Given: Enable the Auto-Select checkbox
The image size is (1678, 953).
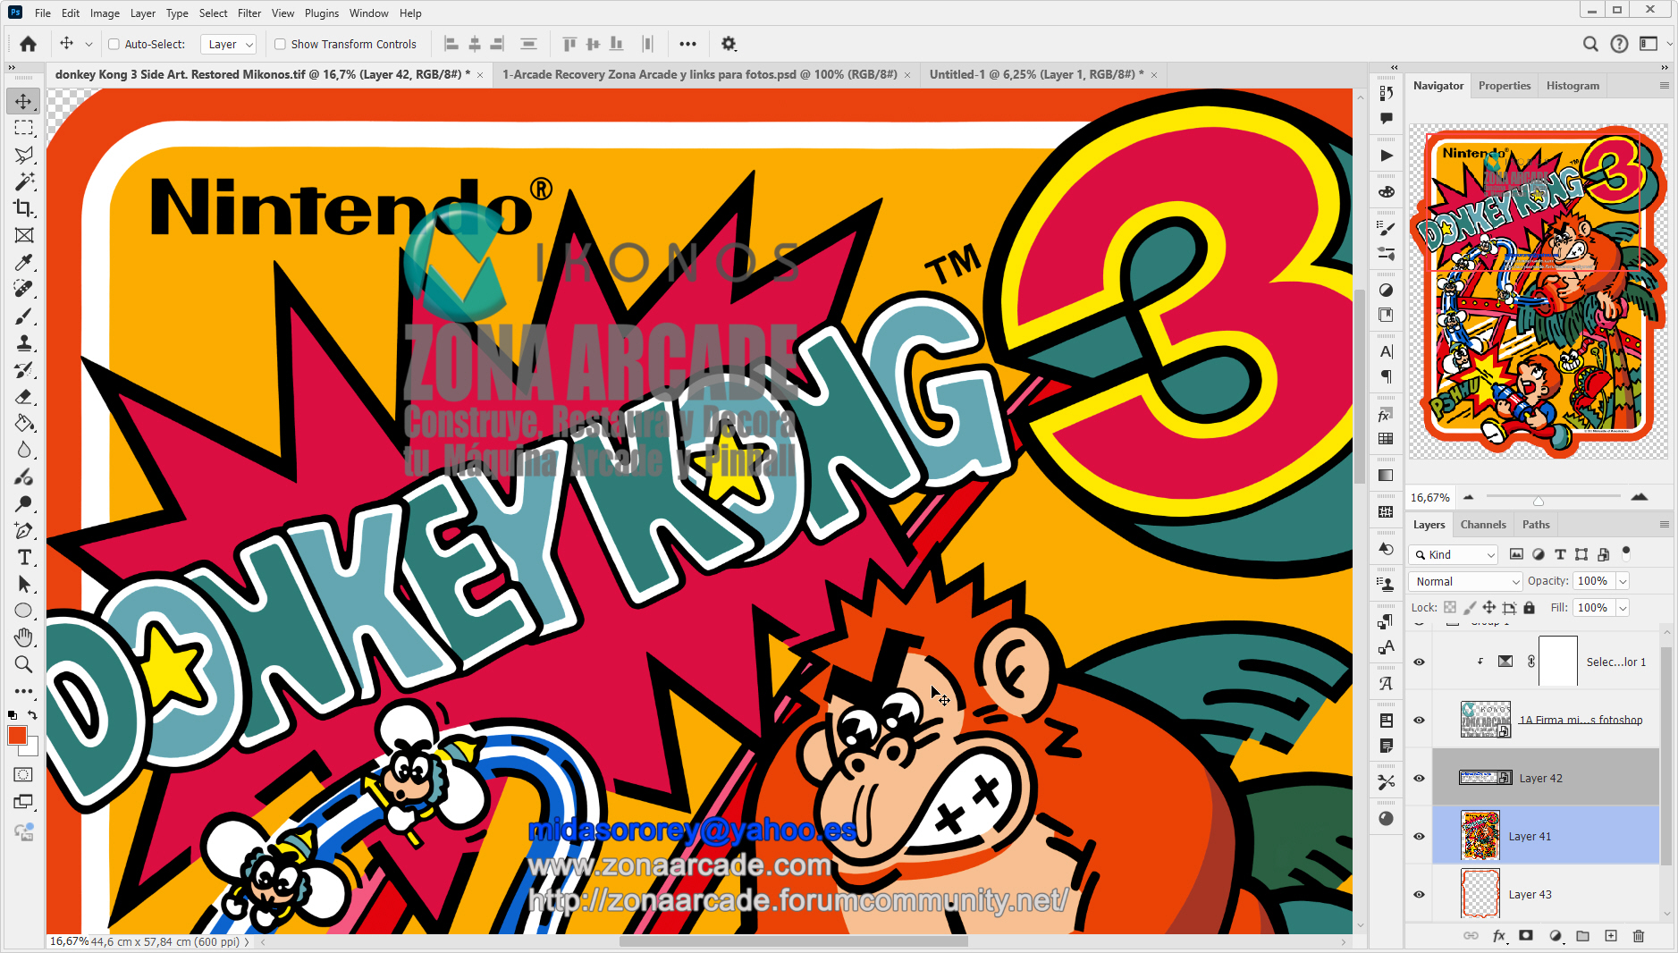Looking at the screenshot, I should [x=114, y=44].
